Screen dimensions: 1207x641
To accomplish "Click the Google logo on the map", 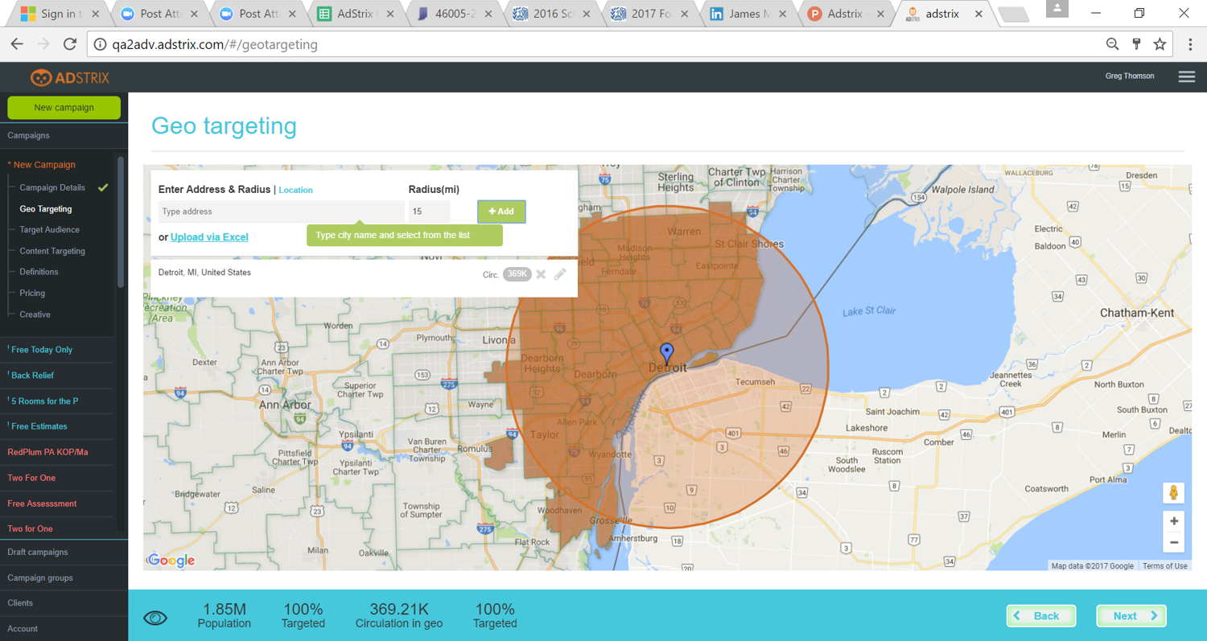I will (171, 561).
